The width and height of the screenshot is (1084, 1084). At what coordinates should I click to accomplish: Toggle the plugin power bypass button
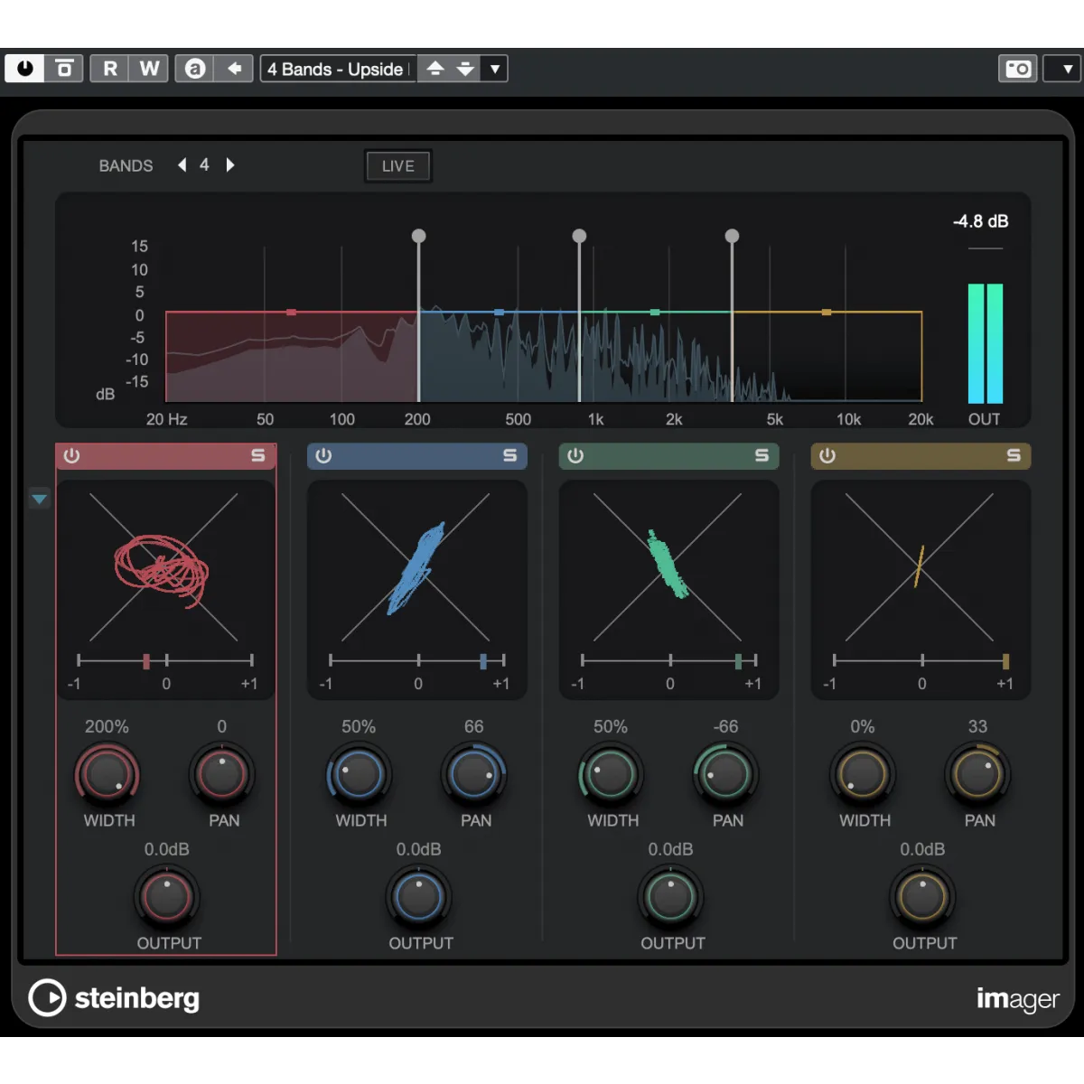click(24, 69)
